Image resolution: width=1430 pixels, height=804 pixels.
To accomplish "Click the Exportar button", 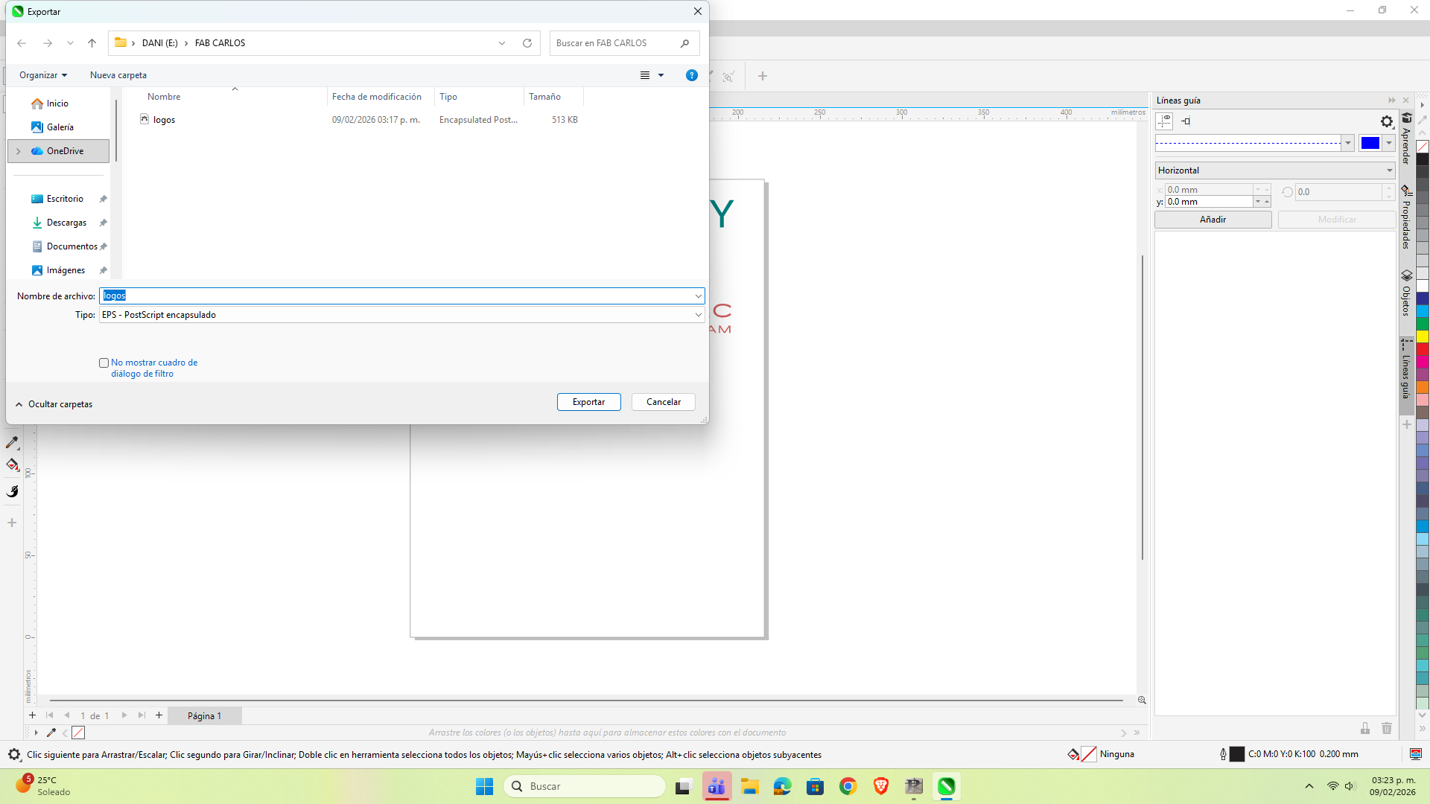I will 588,402.
